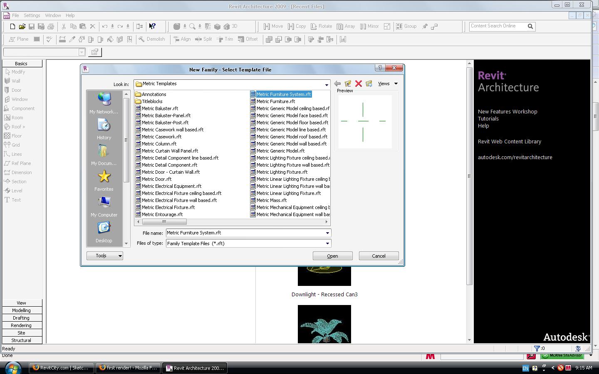Click the horizontal scrollbar in file list
599x374 pixels.
tap(164, 222)
